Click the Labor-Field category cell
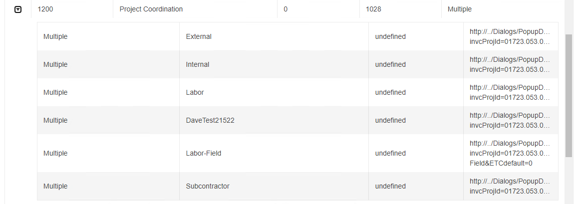 coord(204,153)
